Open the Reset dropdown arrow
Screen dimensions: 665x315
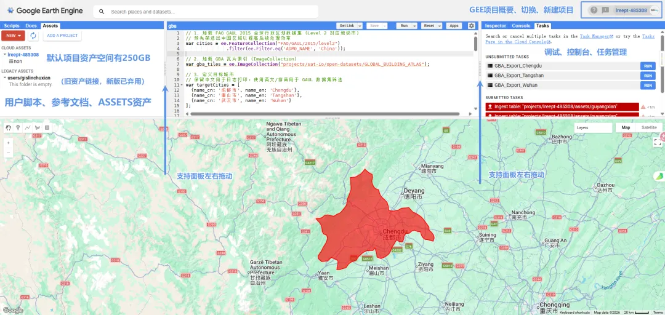[x=440, y=26]
